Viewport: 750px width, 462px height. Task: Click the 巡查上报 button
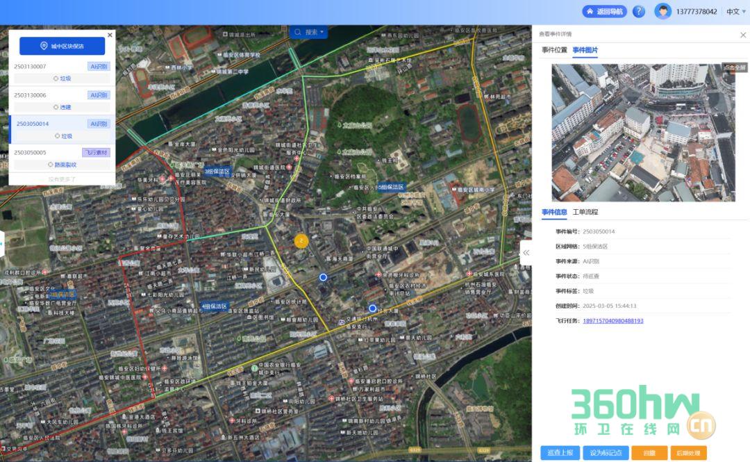[560, 453]
